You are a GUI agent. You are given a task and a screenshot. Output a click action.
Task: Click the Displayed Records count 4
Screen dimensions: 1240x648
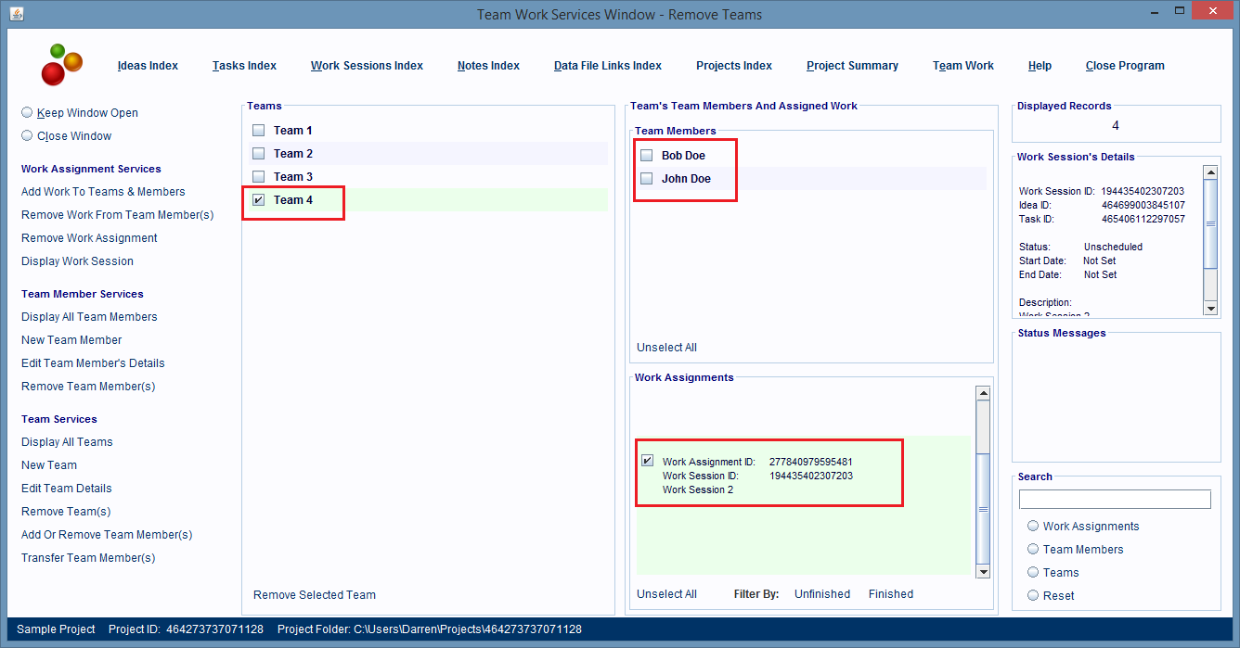tap(1116, 125)
